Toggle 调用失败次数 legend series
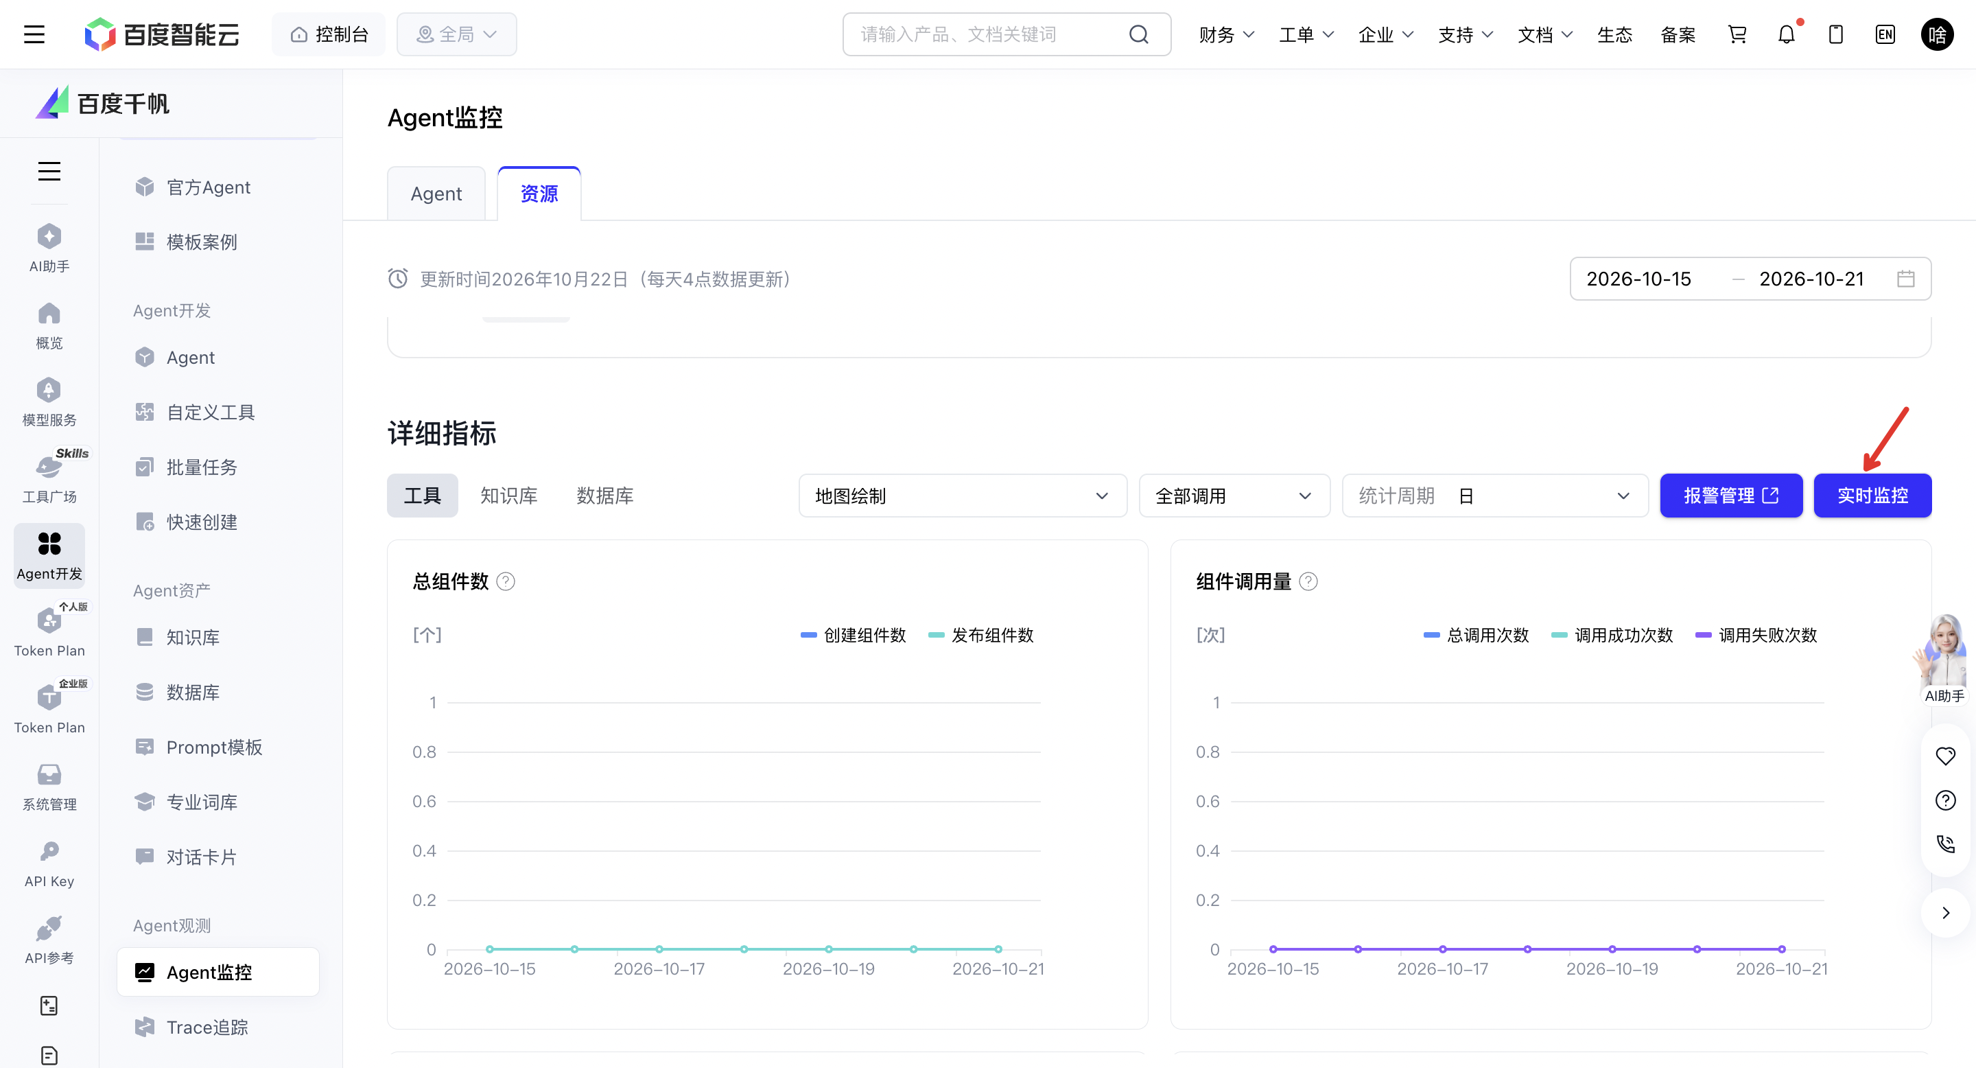Screen dimensions: 1976x1068 point(1756,636)
